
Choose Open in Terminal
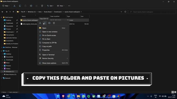[x=53, y=55]
